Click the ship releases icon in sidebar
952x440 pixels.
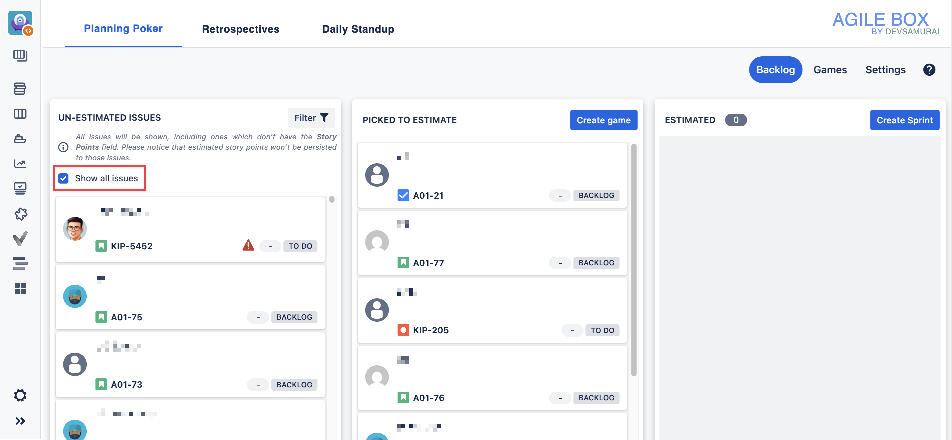pos(20,139)
